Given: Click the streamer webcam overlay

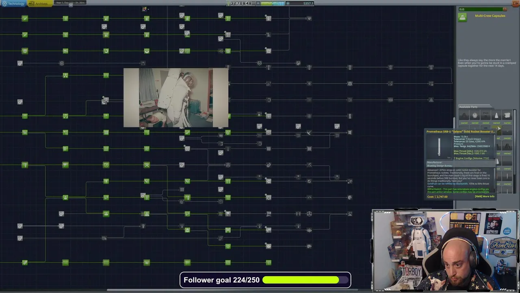Looking at the screenshot, I should (445, 250).
